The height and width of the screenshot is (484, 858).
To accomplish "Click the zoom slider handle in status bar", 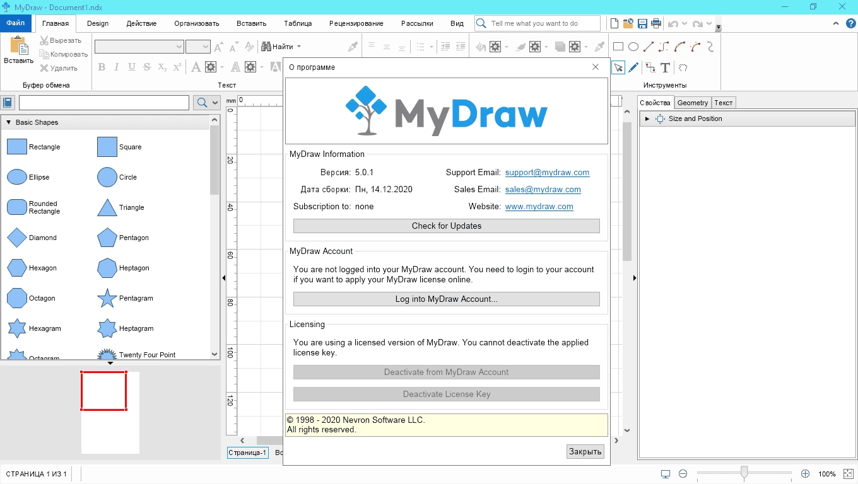I will pyautogui.click(x=744, y=473).
